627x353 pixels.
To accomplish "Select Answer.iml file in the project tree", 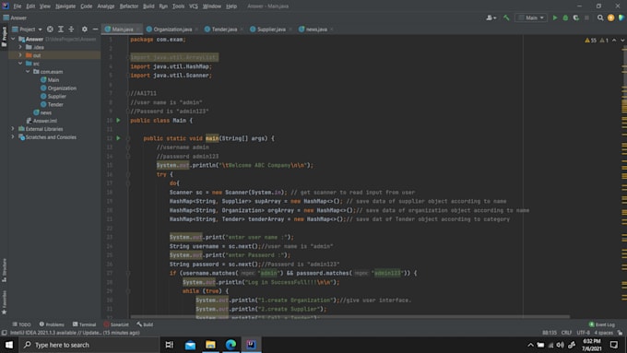I will 41,121.
